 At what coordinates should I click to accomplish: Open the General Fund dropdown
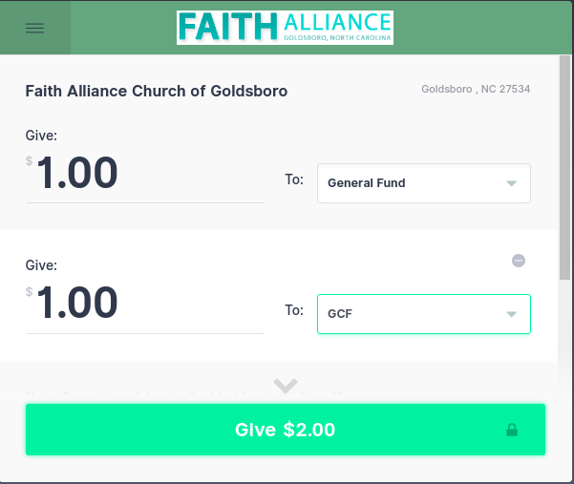(x=424, y=183)
